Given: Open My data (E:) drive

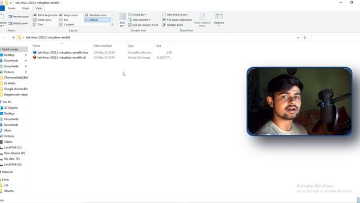Looking at the screenshot, I should tap(12, 159).
